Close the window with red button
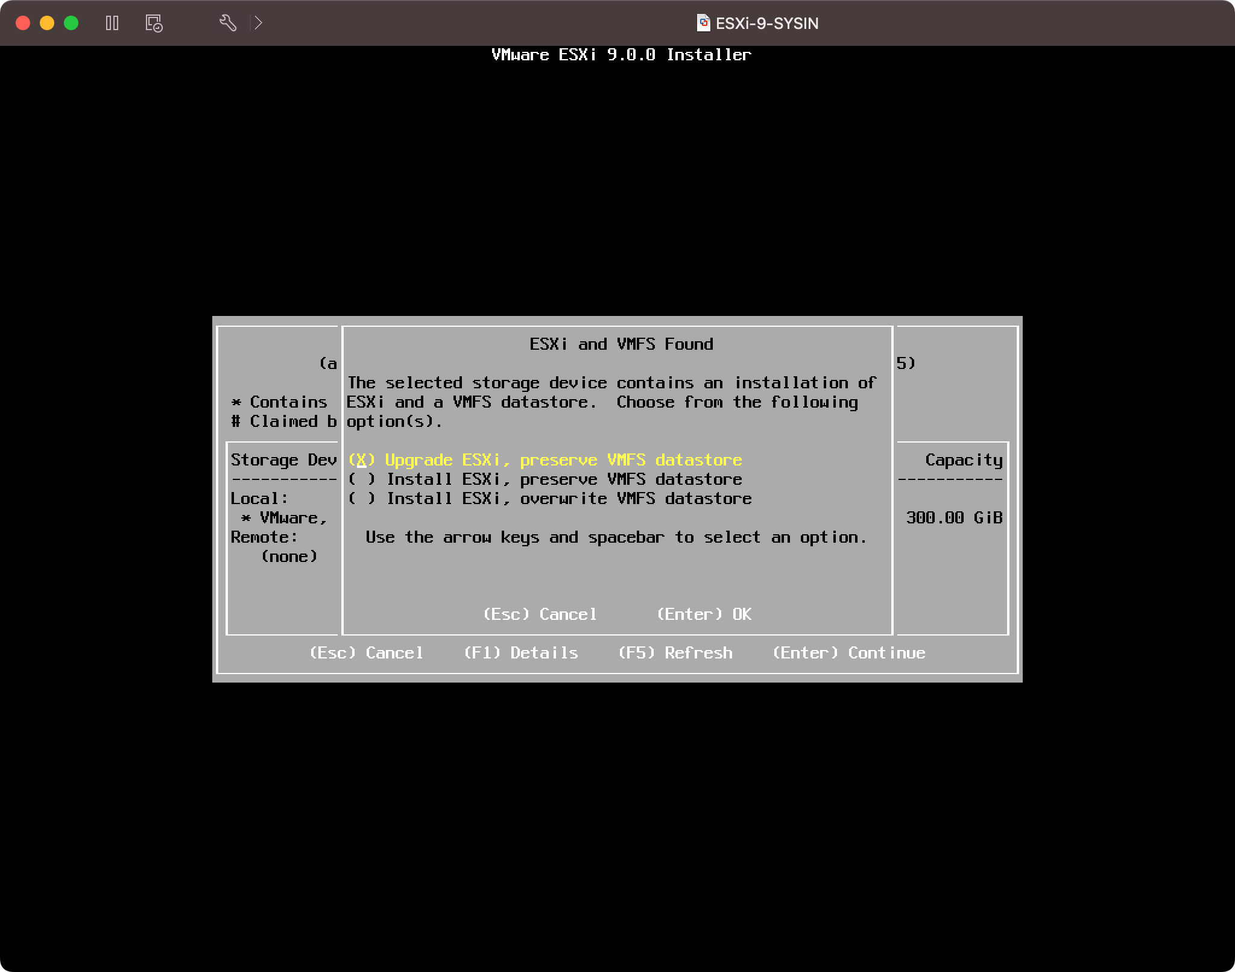 [23, 23]
